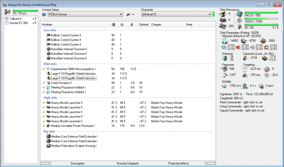The image size is (284, 167).
Task: Click the Medium Unstable Power Fluctuator I icon
Action: click(49, 126)
